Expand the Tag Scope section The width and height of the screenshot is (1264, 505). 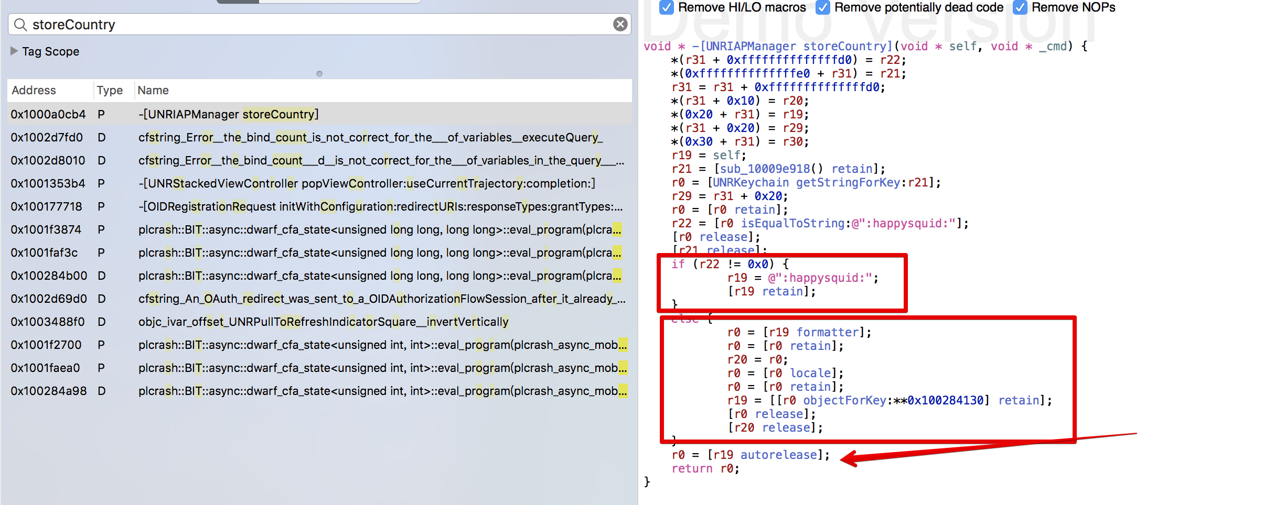coord(14,51)
